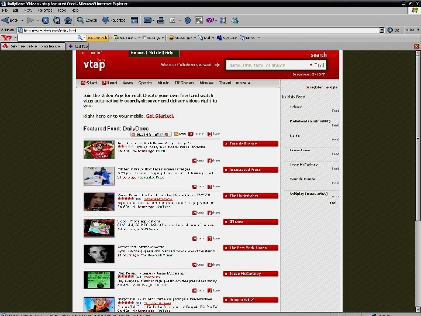Open the Favorites menu
421x316 pixels.
(x=45, y=10)
